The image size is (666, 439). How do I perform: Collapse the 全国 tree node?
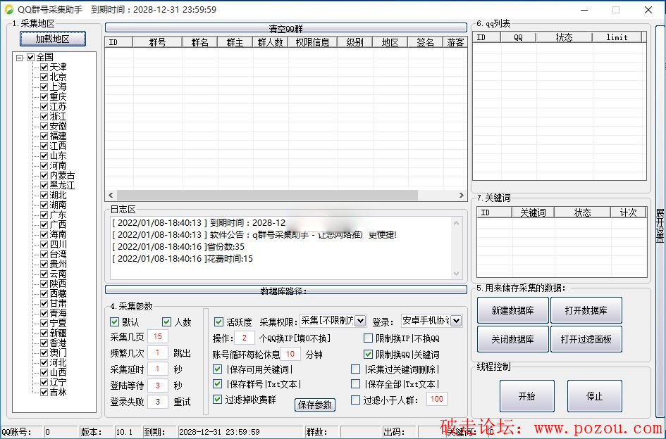pyautogui.click(x=20, y=58)
